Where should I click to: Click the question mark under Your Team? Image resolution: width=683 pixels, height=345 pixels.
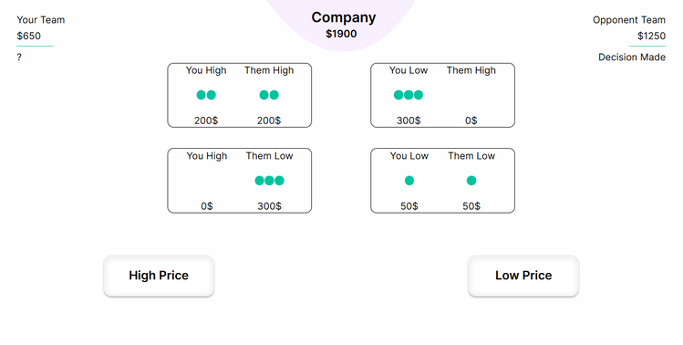19,57
